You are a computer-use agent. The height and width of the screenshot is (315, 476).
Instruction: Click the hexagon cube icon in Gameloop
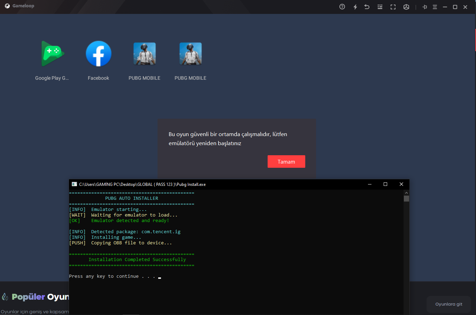(406, 7)
